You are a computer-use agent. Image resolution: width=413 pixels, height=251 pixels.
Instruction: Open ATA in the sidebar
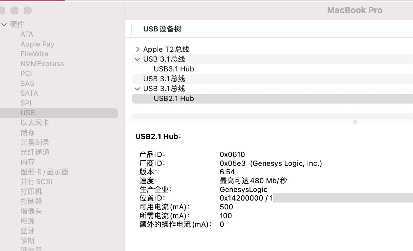click(x=27, y=34)
